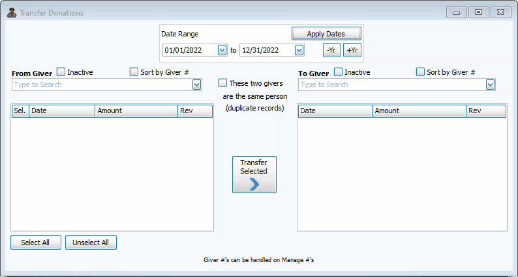Image resolution: width=518 pixels, height=277 pixels.
Task: Expand the From Giver search dropdown
Action: 196,85
